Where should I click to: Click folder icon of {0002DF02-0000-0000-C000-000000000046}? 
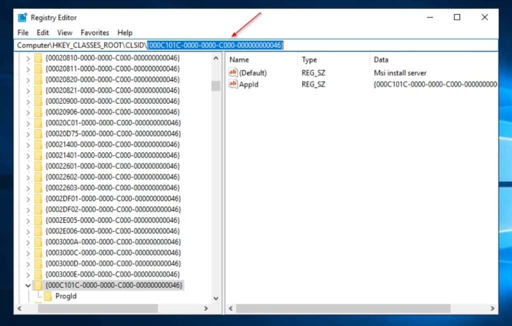point(38,209)
